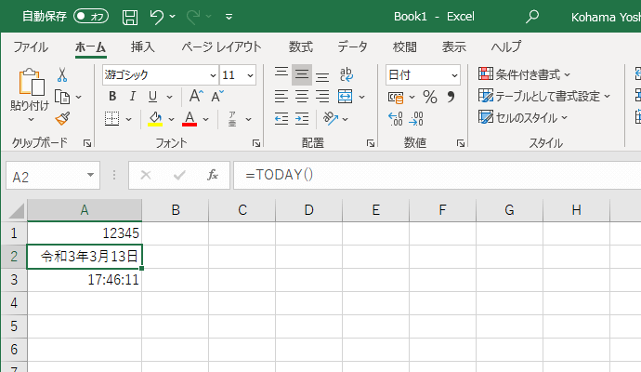Open the 数式 ribbon tab
641x372 pixels.
pos(300,46)
